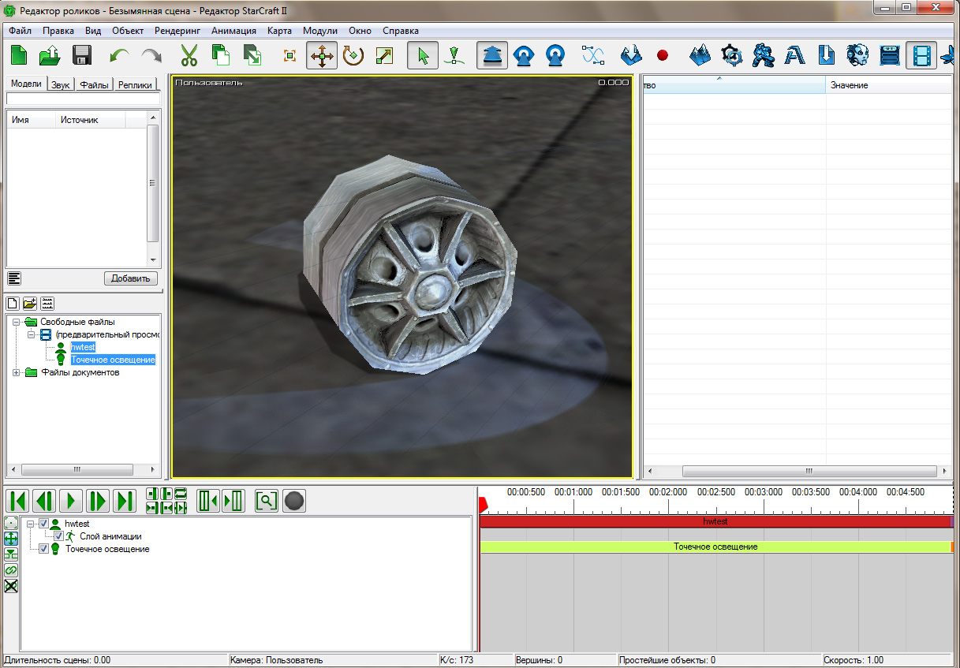Viewport: 960px width, 668px height.
Task: Click the red playhead marker at timeline start
Action: 483,503
